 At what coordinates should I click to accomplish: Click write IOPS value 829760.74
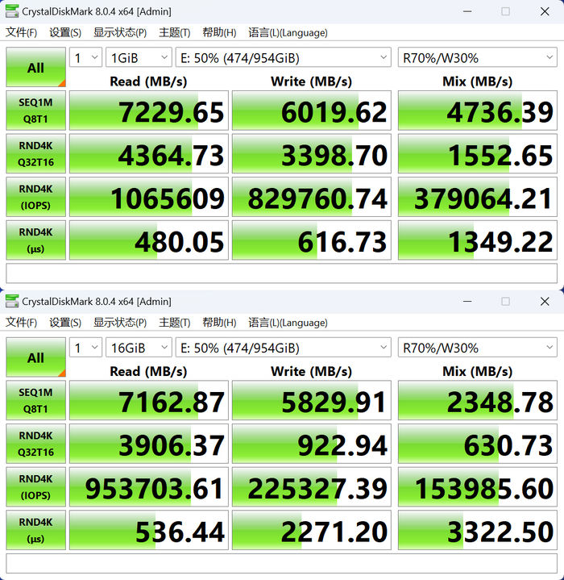pos(311,197)
